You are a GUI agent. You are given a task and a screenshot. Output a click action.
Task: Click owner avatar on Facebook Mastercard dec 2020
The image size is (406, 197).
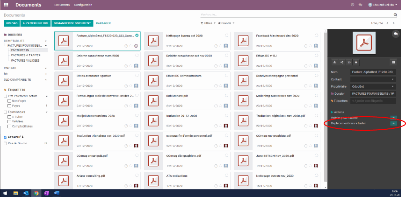click(x=316, y=46)
